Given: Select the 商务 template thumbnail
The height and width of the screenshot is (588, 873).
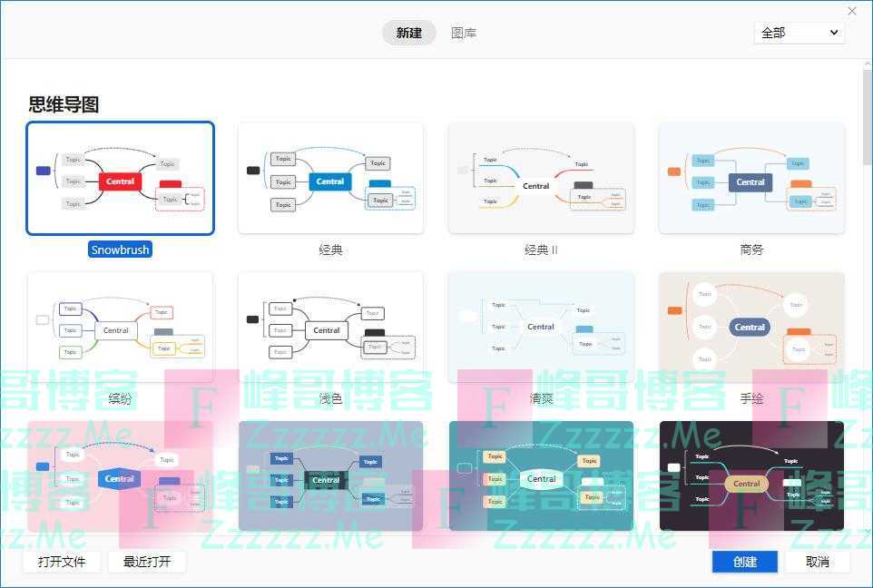Looking at the screenshot, I should tap(751, 179).
